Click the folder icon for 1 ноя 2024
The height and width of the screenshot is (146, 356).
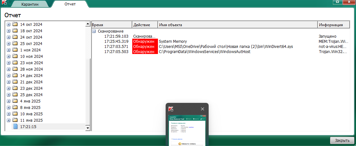pos(15,50)
